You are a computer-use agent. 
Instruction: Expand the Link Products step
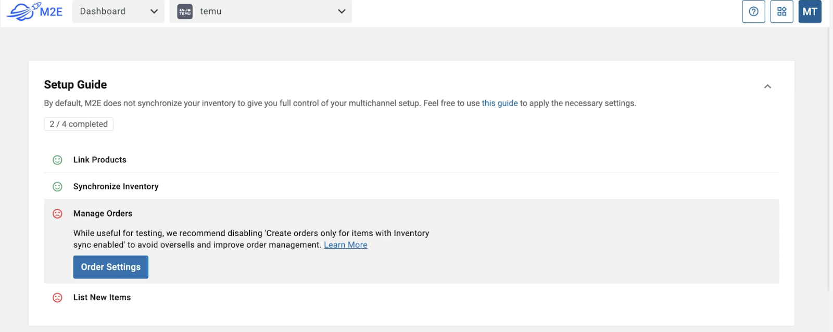click(100, 160)
